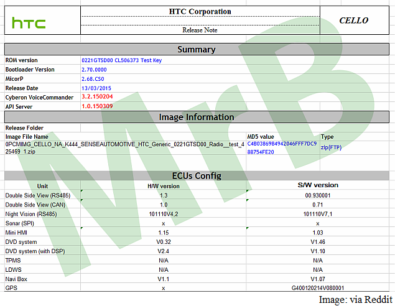
Task: Select the GPS unit cell
Action: pyautogui.click(x=42, y=288)
